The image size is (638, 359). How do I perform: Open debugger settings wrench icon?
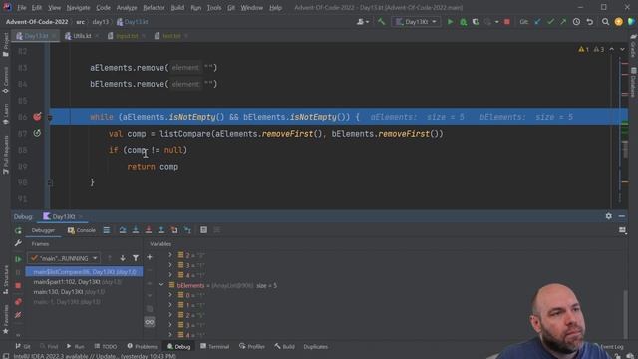coord(18,243)
